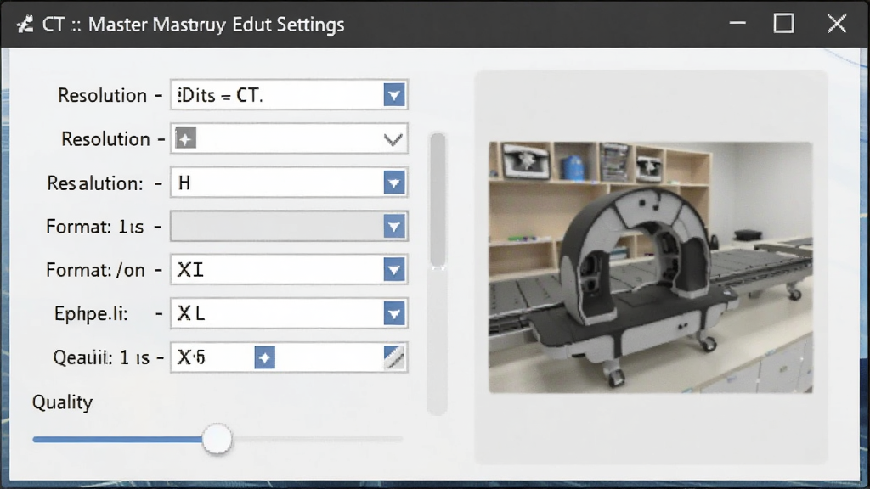Click the pencil edit icon in Qeauil row
Image resolution: width=870 pixels, height=489 pixels.
(x=394, y=357)
